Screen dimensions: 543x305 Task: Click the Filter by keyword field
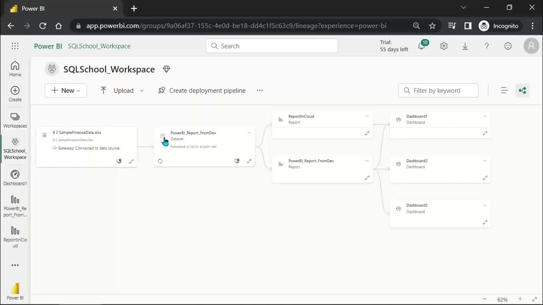coord(438,90)
